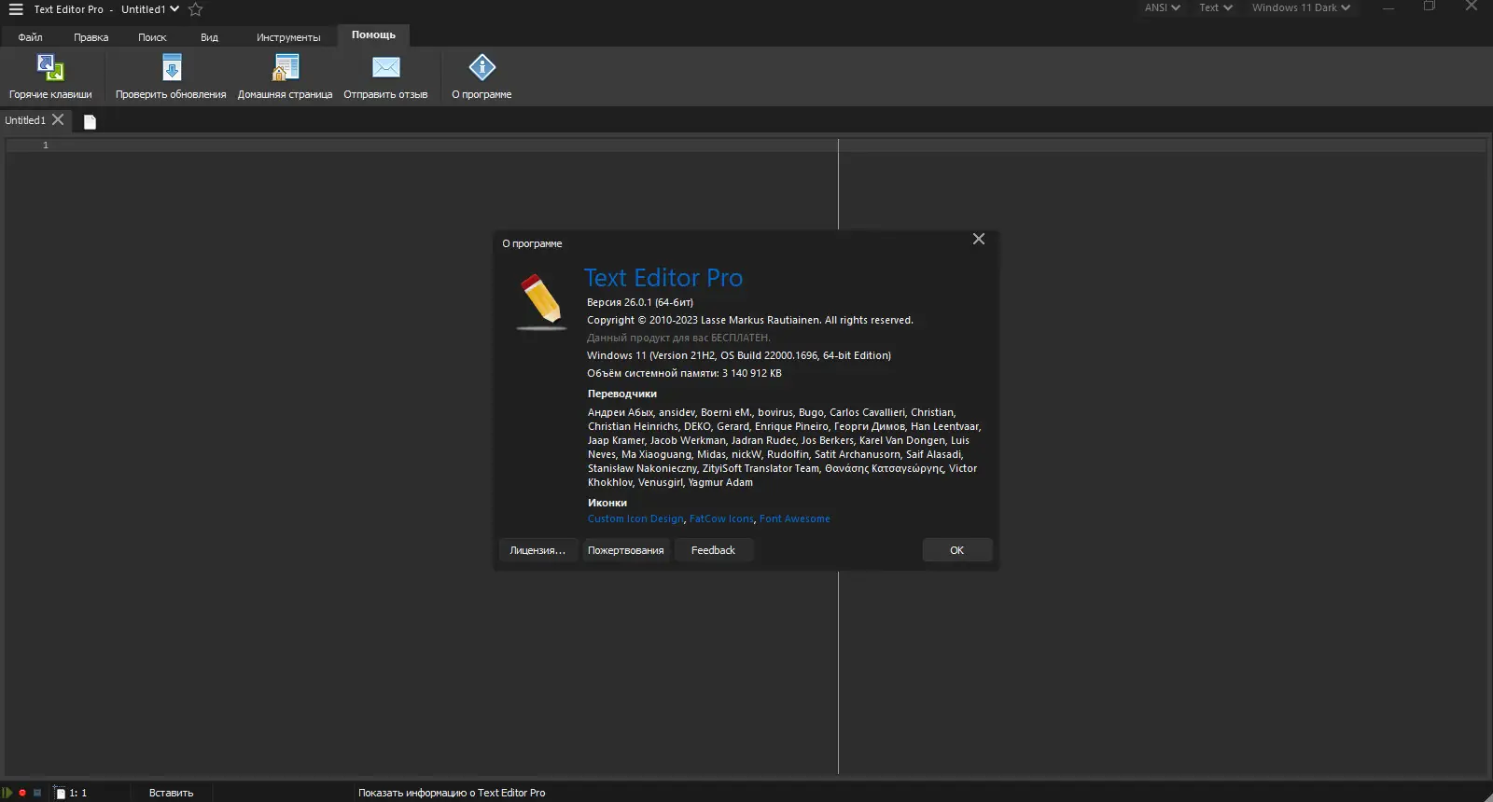The image size is (1493, 802).
Task: Open the Поиск menu tab
Action: click(152, 37)
